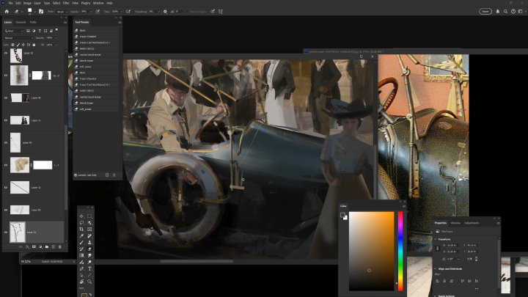Select the Clone Stamp tool
Viewport: 528px width, 297px height.
click(89, 243)
